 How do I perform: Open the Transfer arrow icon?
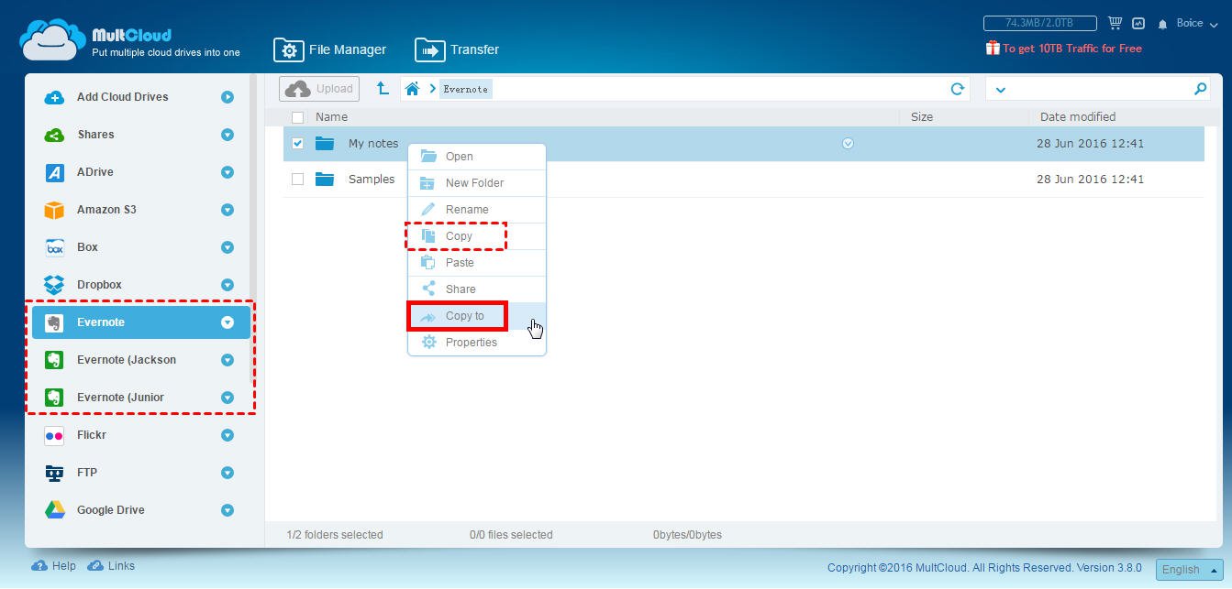[429, 49]
